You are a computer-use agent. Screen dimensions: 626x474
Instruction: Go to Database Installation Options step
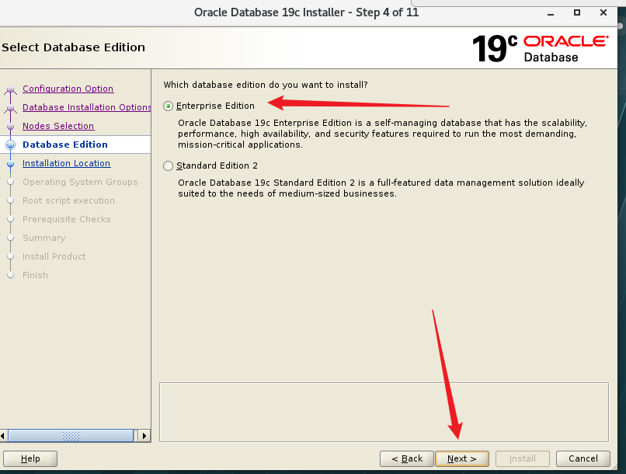pyautogui.click(x=87, y=107)
